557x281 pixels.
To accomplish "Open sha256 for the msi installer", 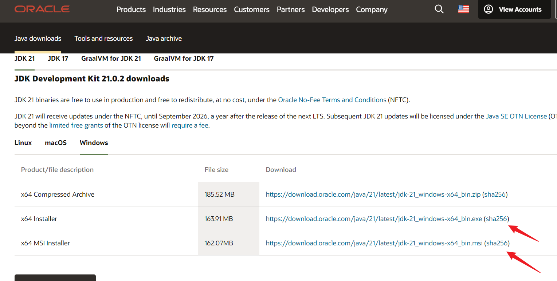I will 497,243.
